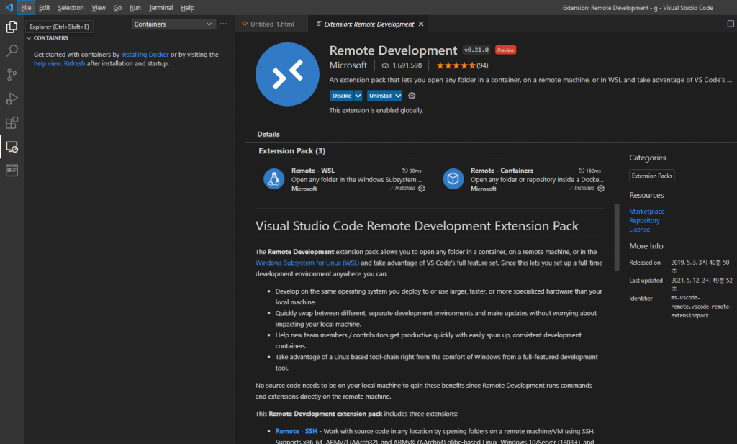737x444 pixels.
Task: Open the help view link
Action: tap(47, 63)
